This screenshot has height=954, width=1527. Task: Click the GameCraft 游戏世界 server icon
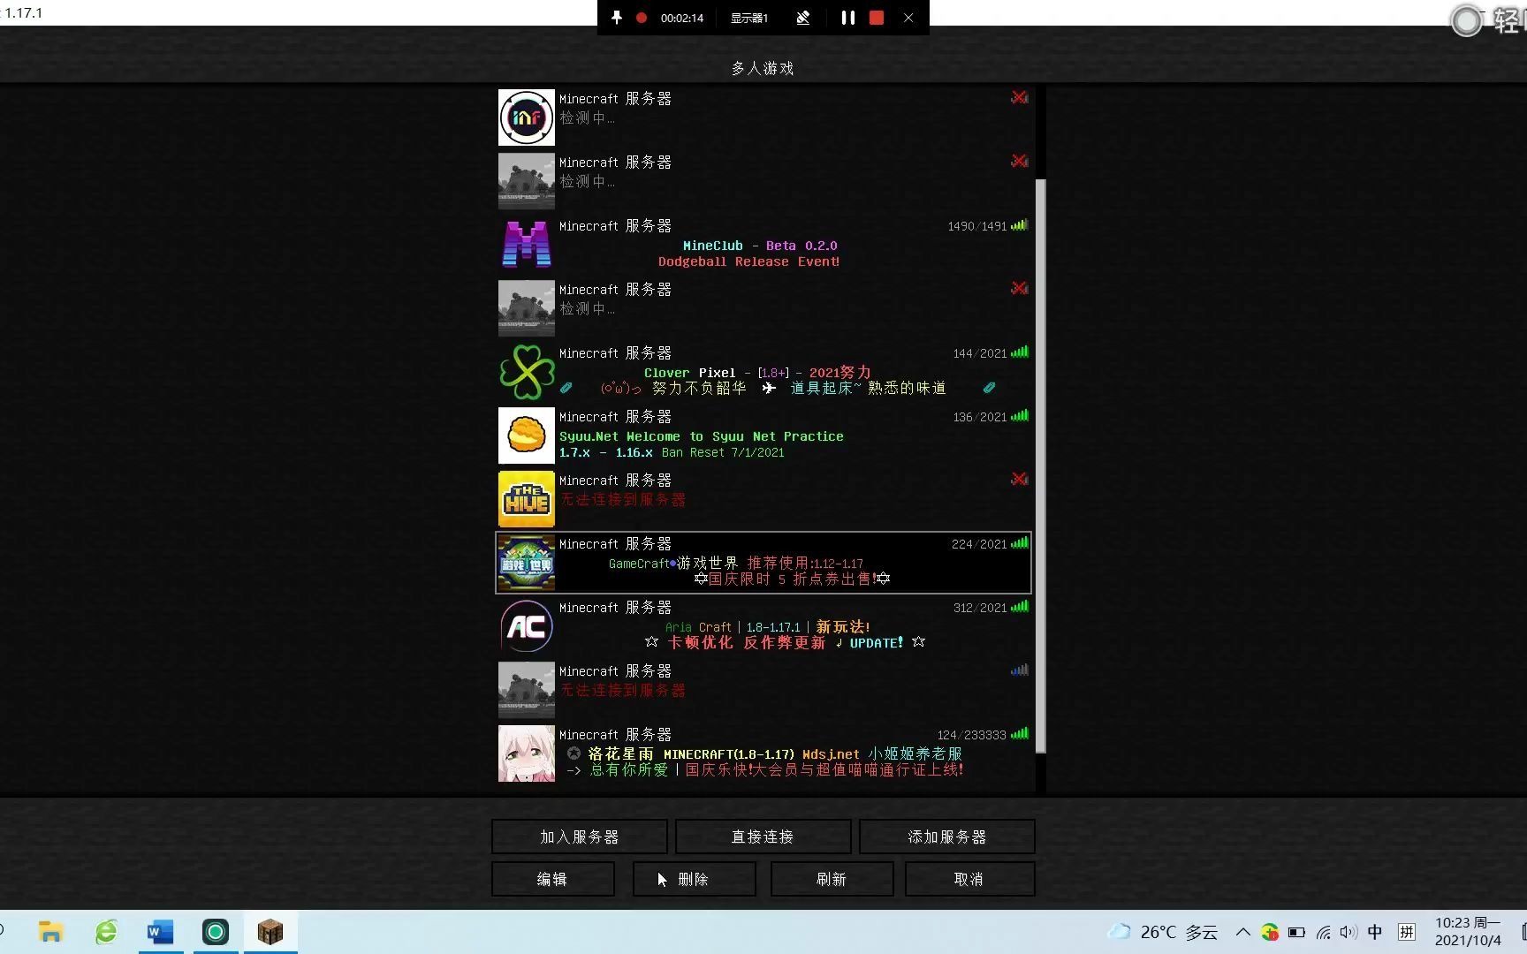coord(526,563)
